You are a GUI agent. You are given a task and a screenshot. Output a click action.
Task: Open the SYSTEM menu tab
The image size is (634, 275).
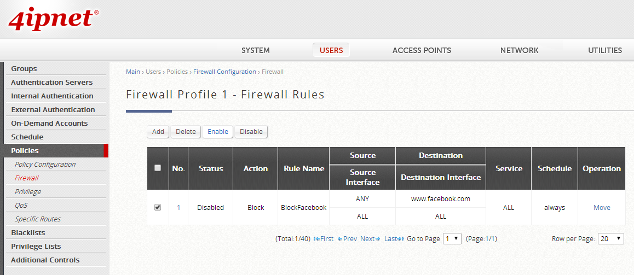coord(255,50)
